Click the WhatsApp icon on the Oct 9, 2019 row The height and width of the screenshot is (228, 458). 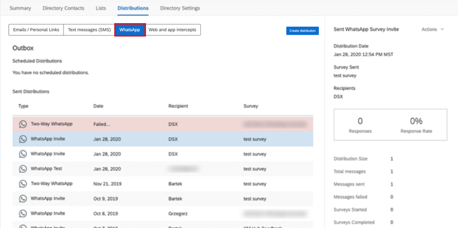coord(23,199)
